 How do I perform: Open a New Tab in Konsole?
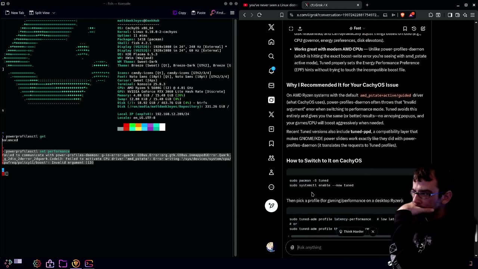tap(15, 13)
